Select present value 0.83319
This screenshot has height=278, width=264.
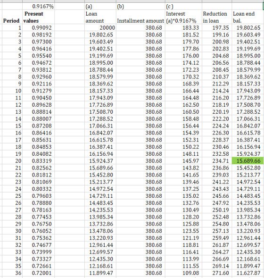tap(42, 161)
